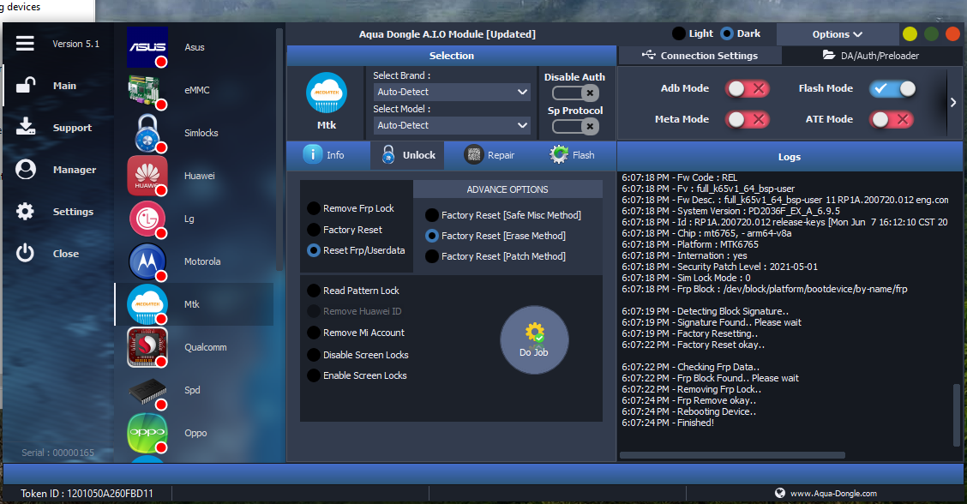The width and height of the screenshot is (967, 504).
Task: Click the 'Finished!' log line
Action: tap(668, 423)
